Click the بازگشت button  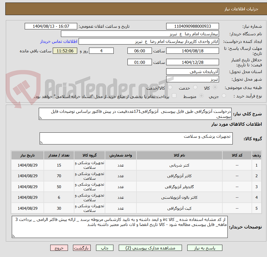pos(82,248)
